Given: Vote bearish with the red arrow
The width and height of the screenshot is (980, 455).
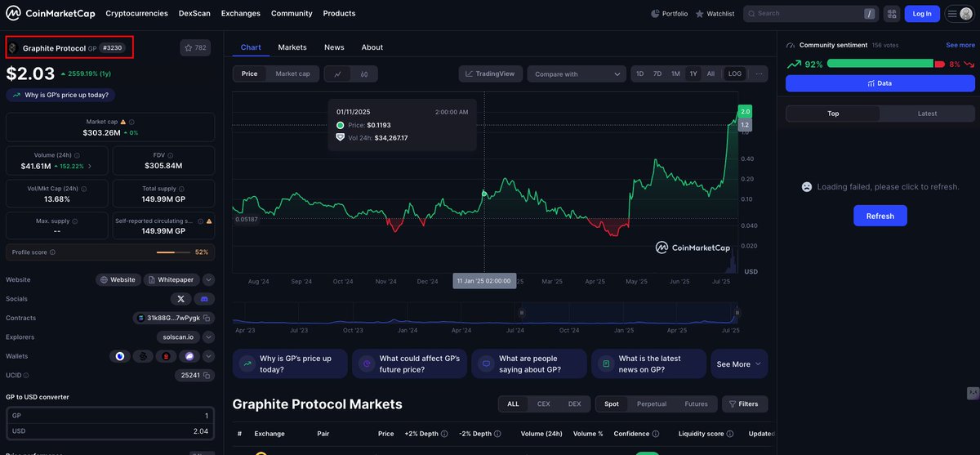Looking at the screenshot, I should [969, 64].
